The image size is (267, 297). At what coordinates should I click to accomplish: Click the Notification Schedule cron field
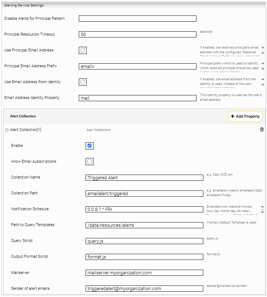coord(144,209)
